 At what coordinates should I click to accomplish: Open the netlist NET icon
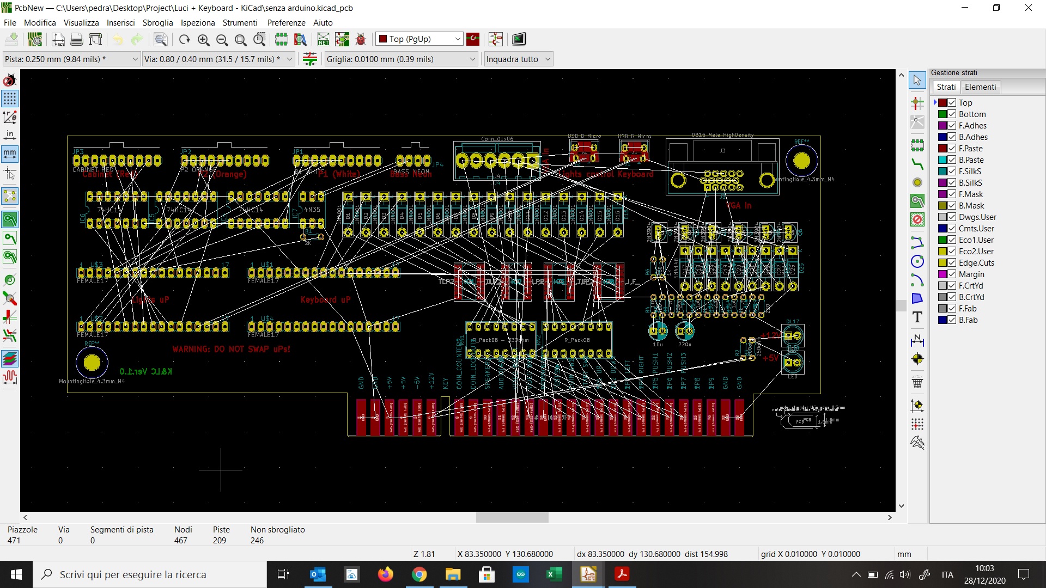coord(324,39)
